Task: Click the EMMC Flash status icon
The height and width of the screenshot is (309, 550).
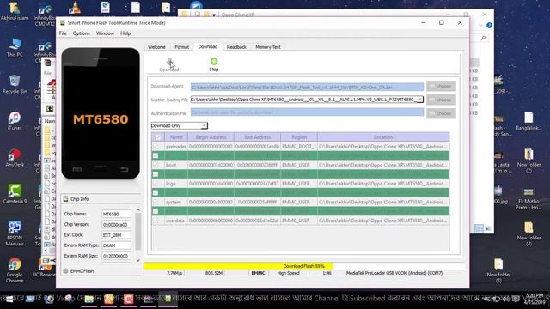Action: click(x=65, y=271)
